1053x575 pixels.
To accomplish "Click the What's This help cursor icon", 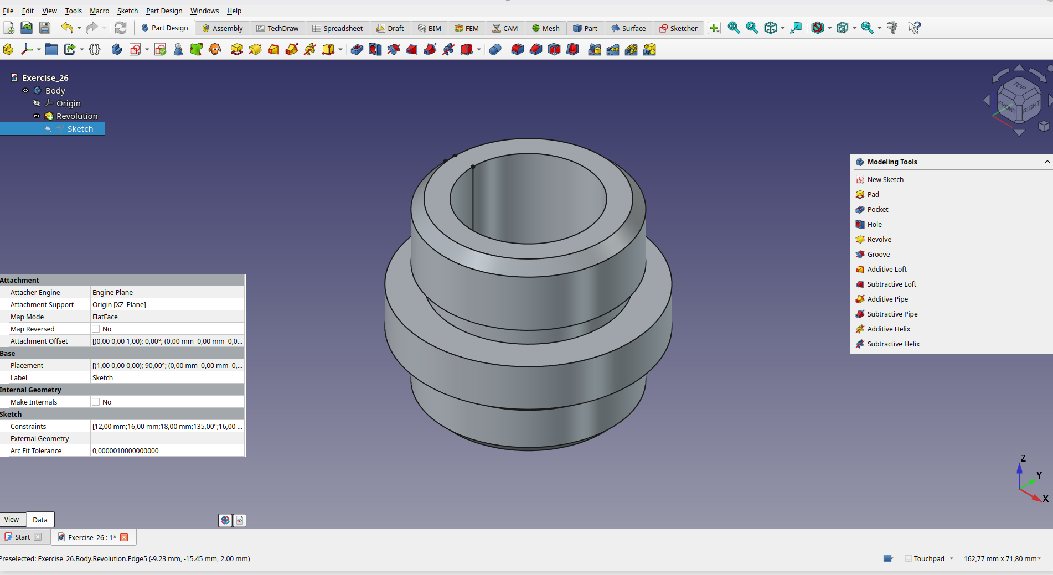I will tap(914, 28).
